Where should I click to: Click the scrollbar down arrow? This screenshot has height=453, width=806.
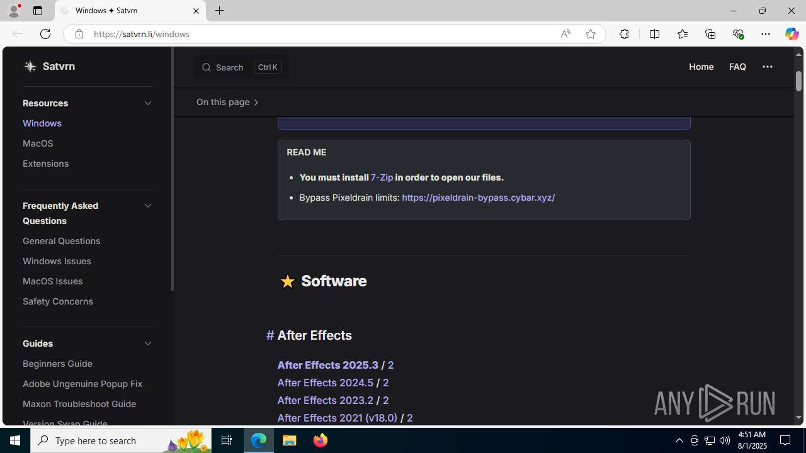coord(798,418)
